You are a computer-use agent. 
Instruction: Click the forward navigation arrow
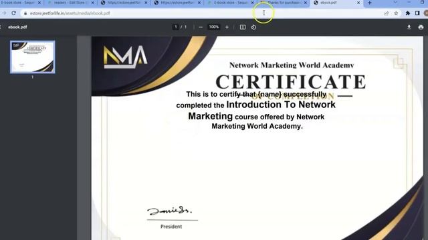4,13
